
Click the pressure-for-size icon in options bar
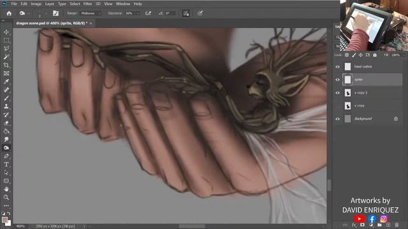pyautogui.click(x=200, y=13)
